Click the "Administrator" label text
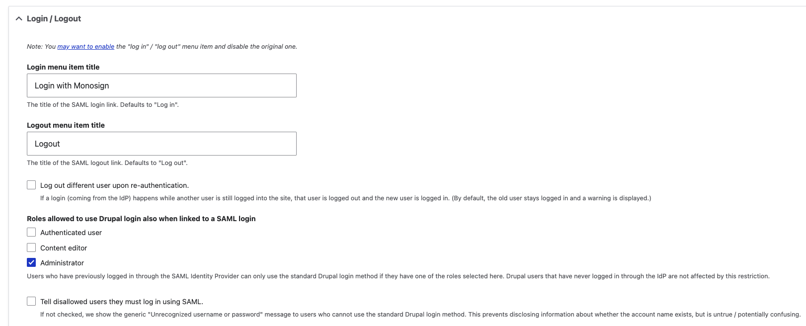806x326 pixels. coord(62,262)
